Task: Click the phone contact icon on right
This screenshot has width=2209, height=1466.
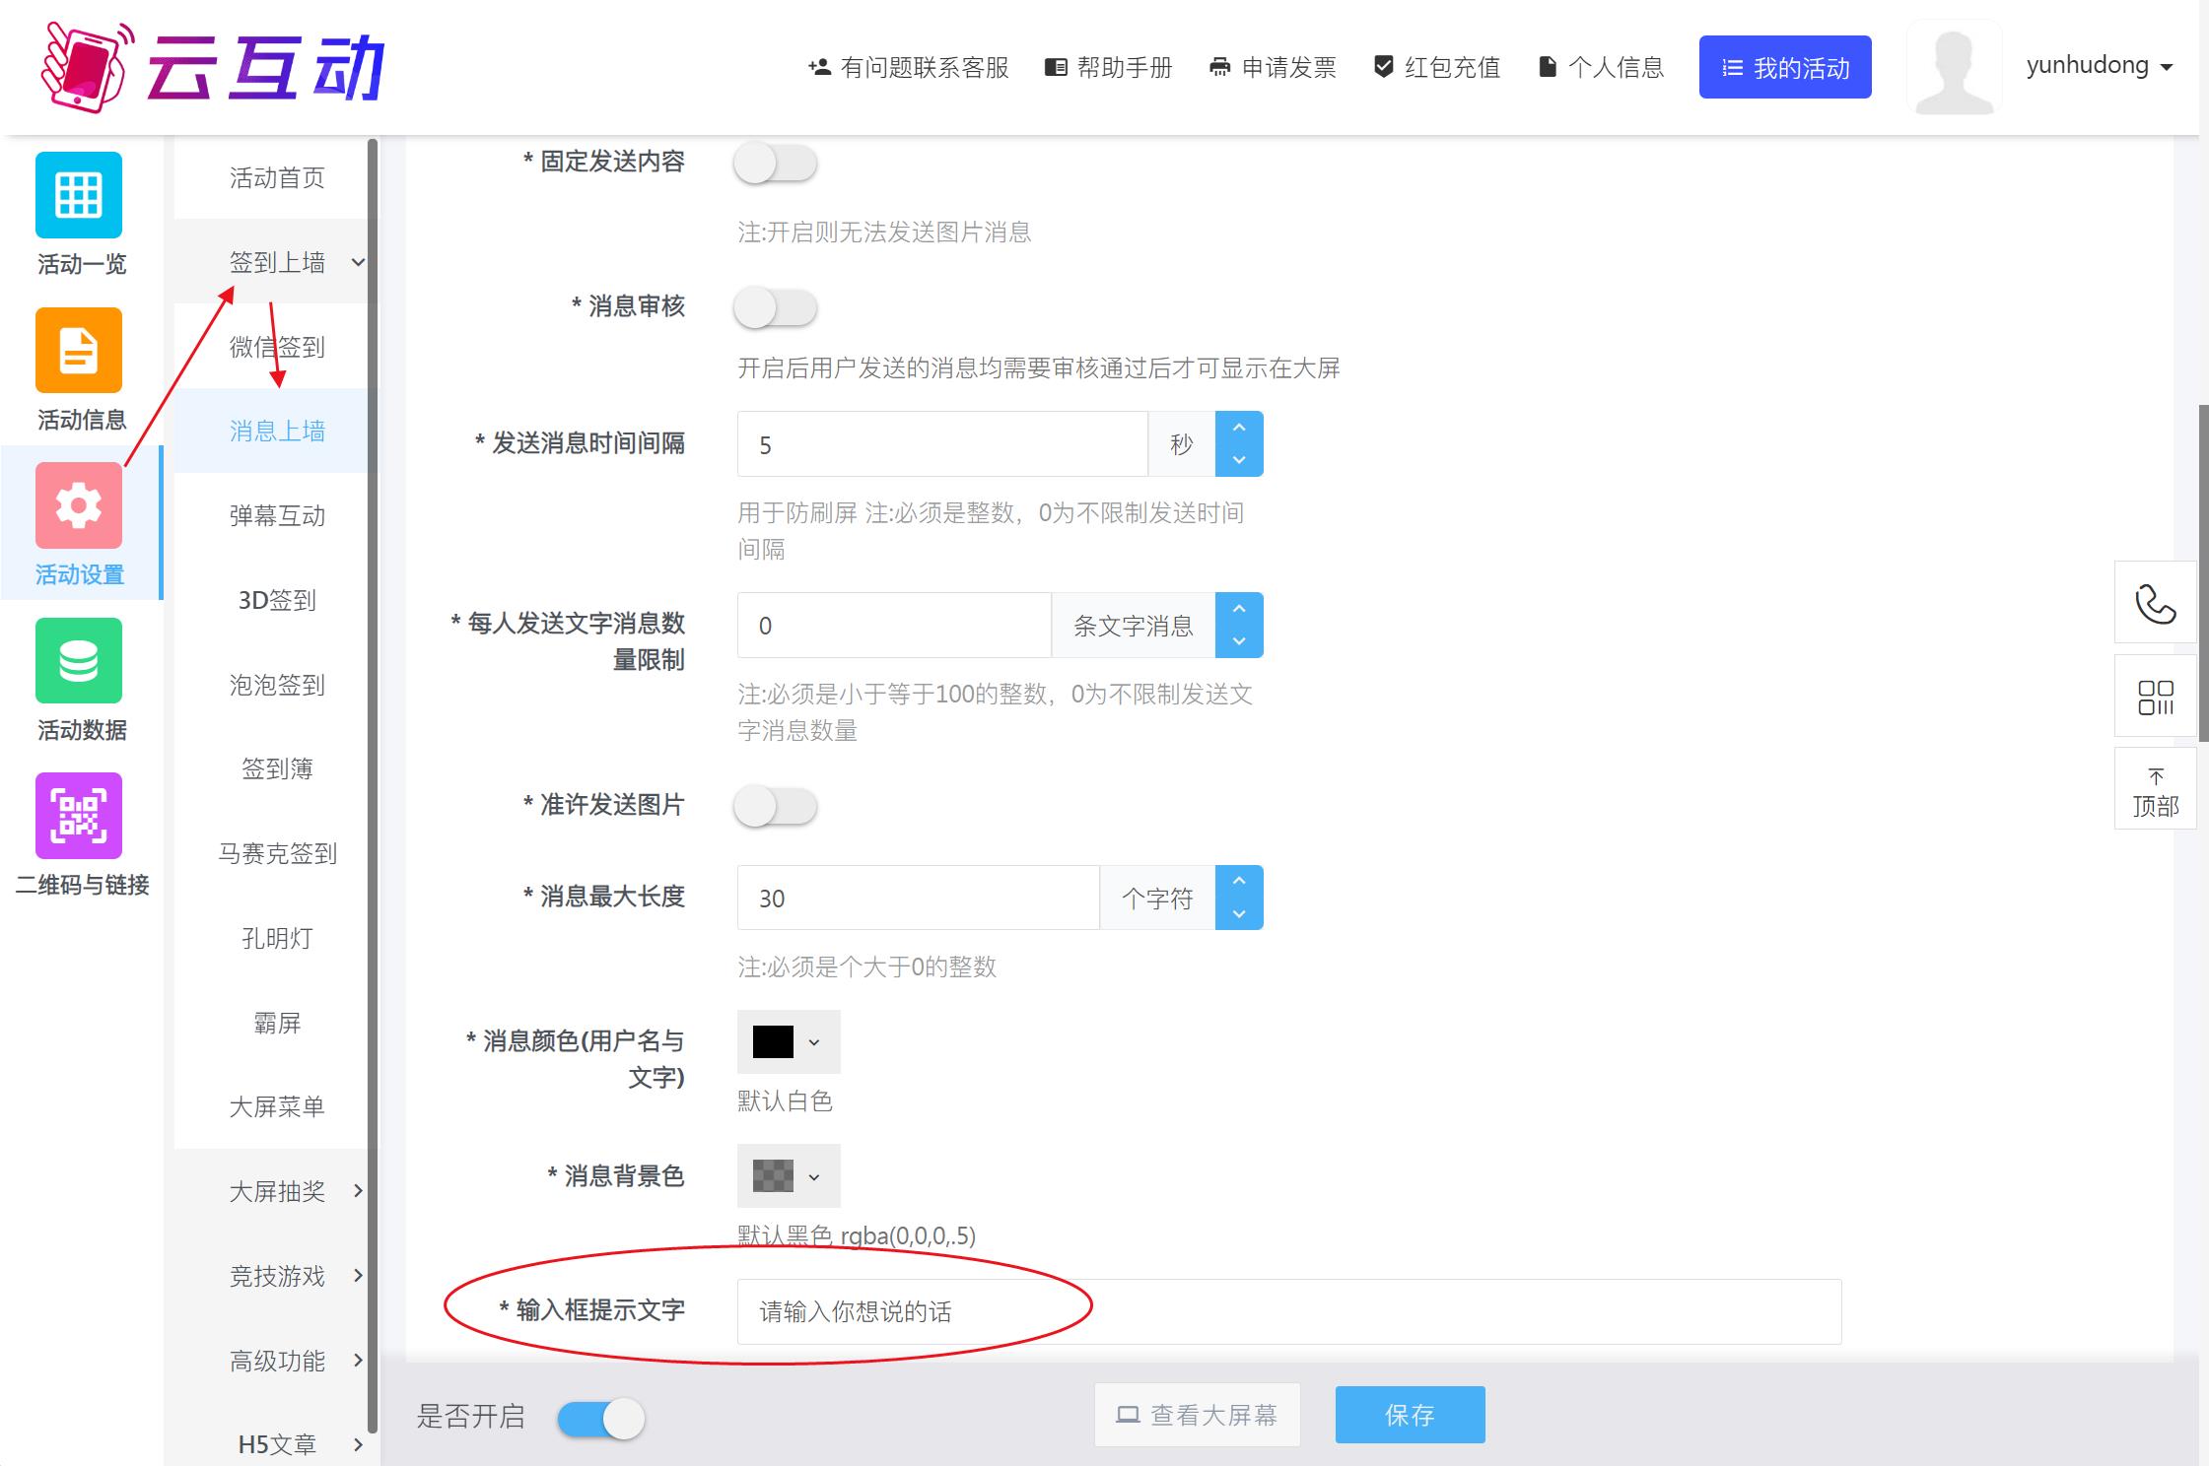Action: (x=2155, y=604)
